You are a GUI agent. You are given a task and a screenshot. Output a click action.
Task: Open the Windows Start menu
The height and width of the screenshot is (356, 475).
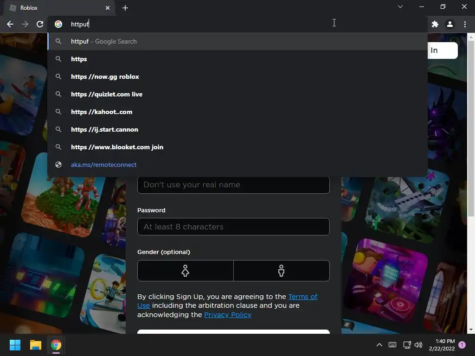[15, 345]
